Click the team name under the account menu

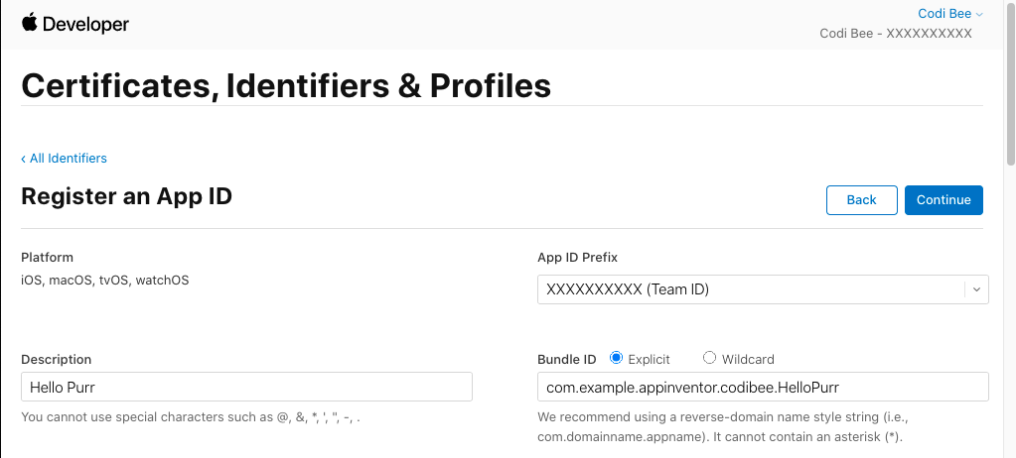[895, 34]
